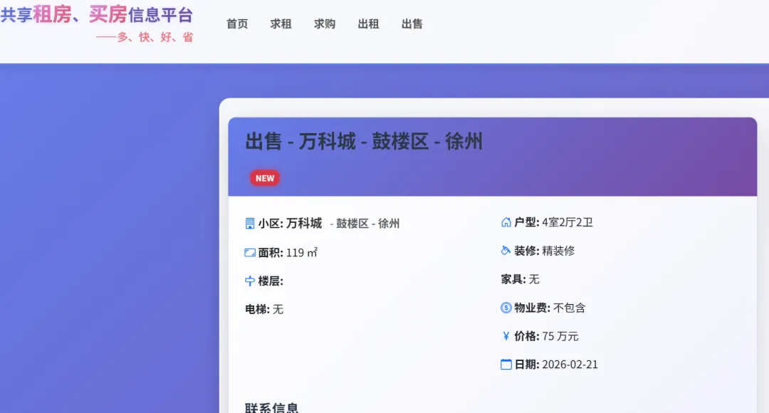The width and height of the screenshot is (769, 413).
Task: Click the area value 119 ㎡
Action: click(x=302, y=253)
